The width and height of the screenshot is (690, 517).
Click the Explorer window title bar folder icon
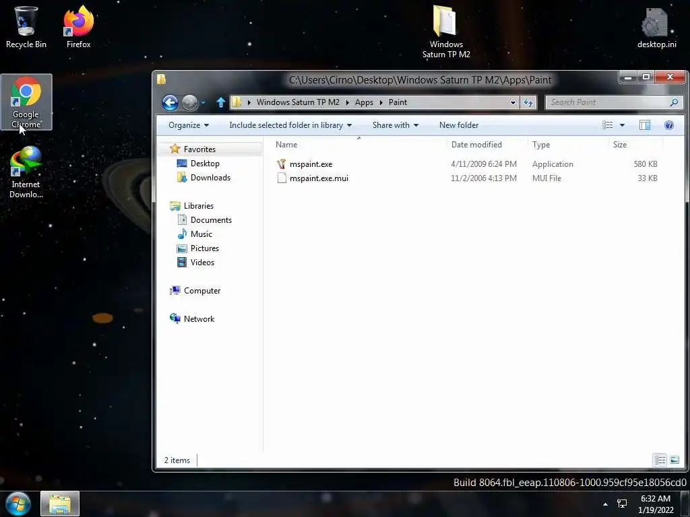[x=162, y=79]
